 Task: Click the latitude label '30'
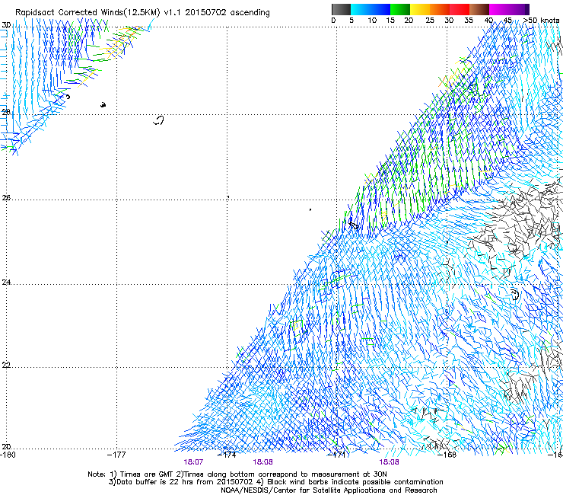point(6,25)
